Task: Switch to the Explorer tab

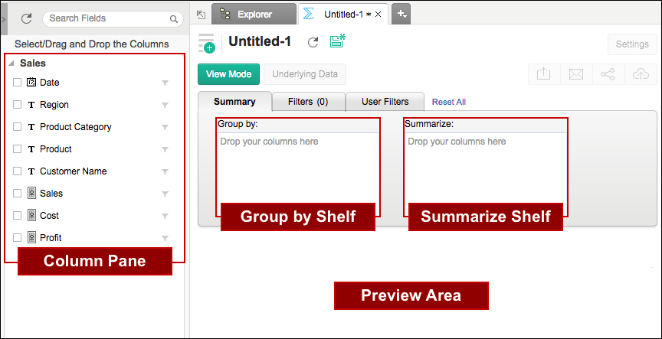Action: coord(254,15)
